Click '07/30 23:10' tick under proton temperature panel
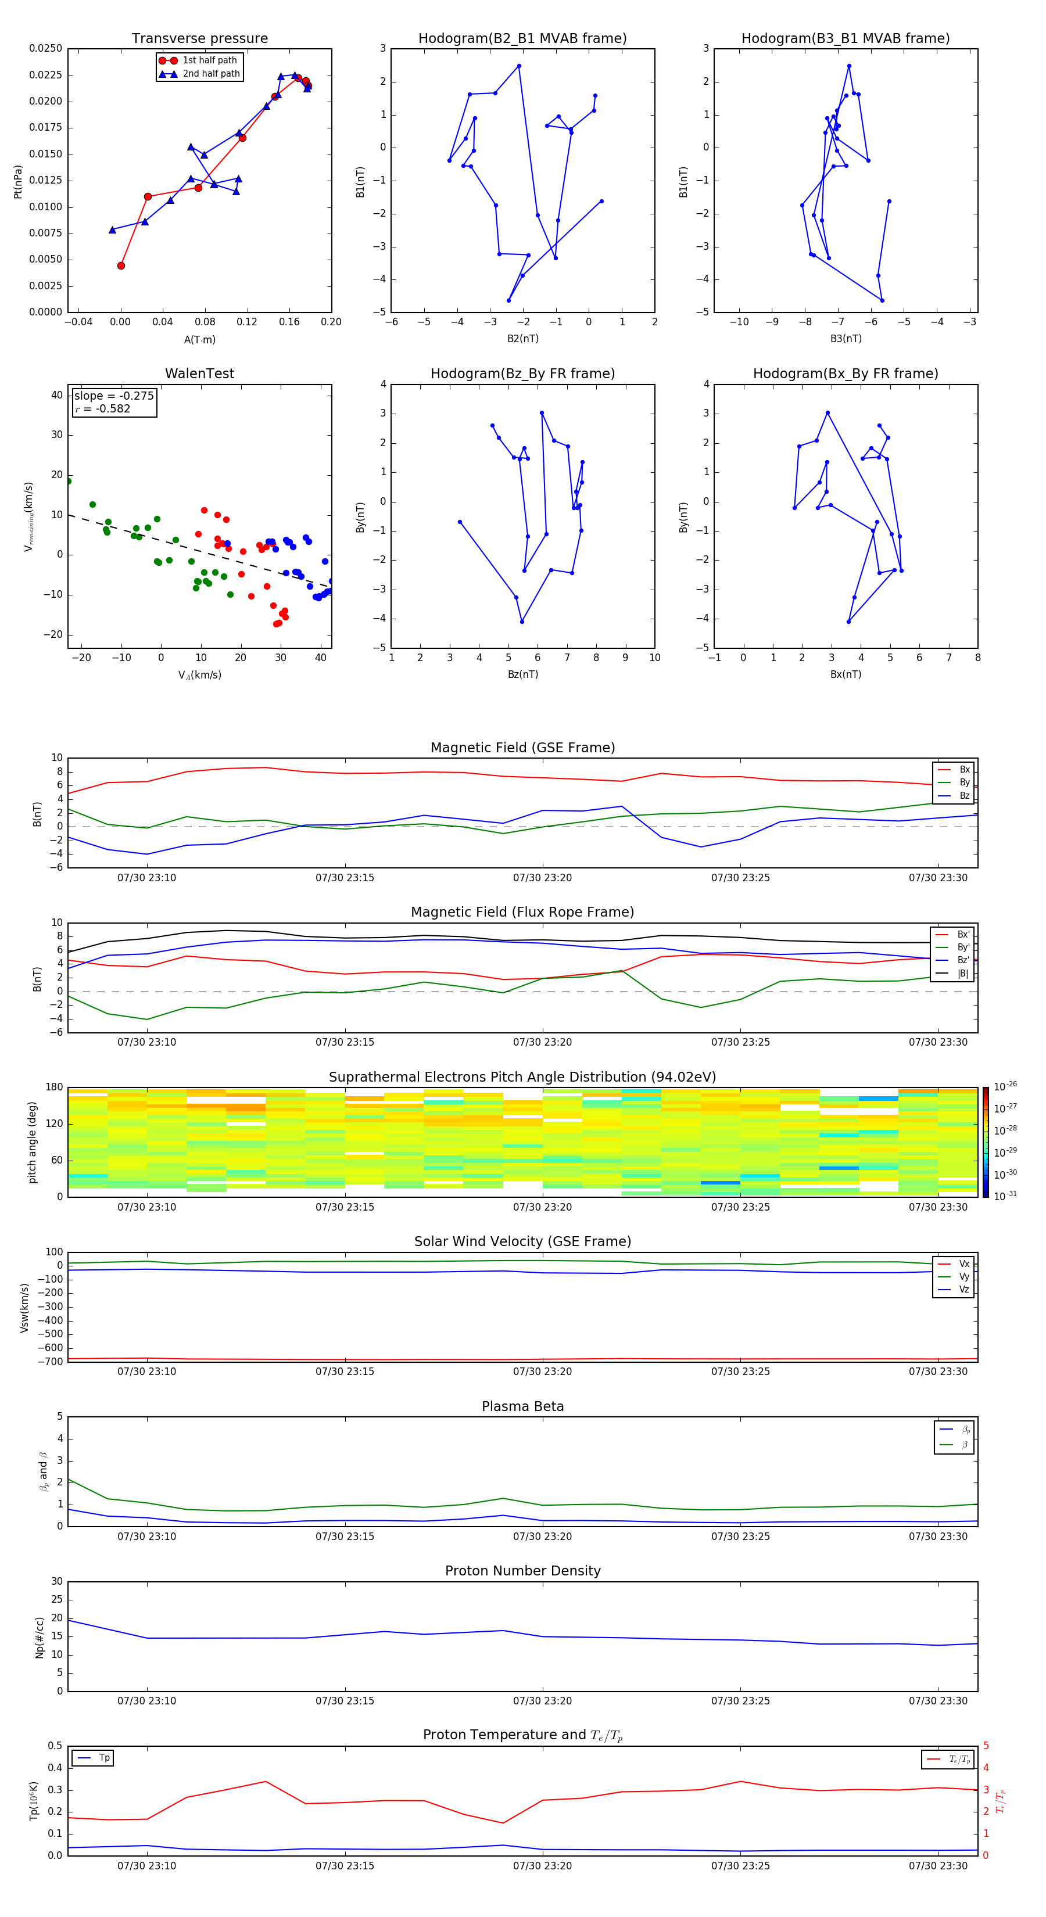This screenshot has height=1917, width=1046. point(146,1866)
